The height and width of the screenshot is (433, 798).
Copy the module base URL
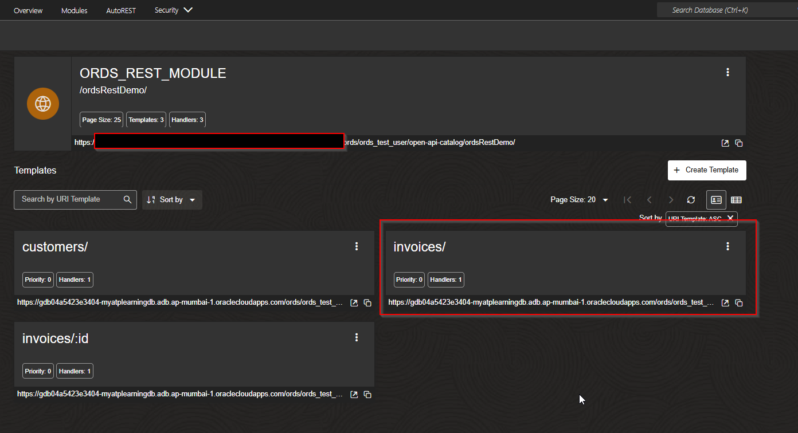point(739,143)
